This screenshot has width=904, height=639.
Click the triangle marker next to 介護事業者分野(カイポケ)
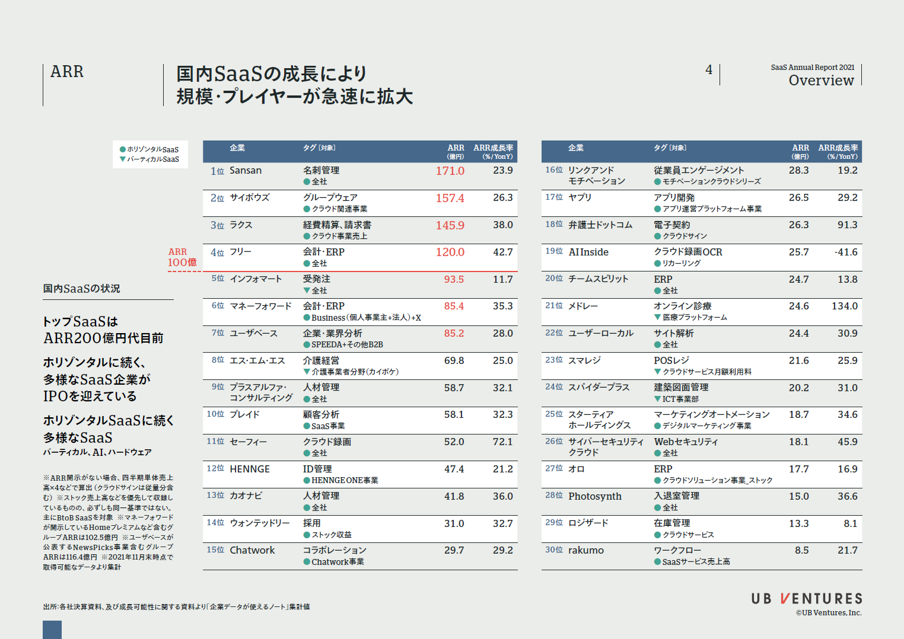(307, 372)
